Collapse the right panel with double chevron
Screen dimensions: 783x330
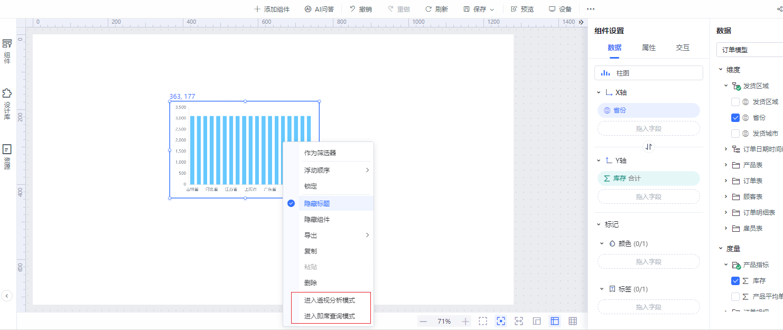(x=581, y=22)
